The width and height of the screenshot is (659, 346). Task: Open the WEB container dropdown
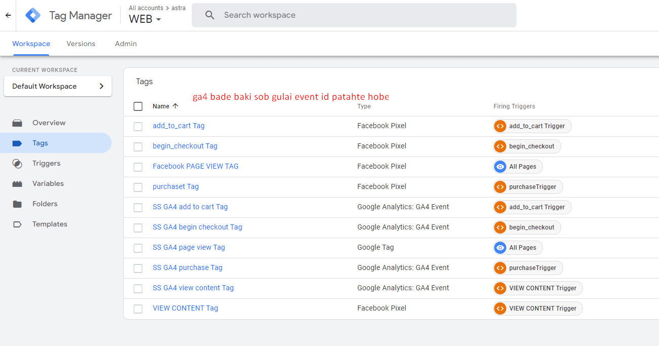tap(145, 19)
